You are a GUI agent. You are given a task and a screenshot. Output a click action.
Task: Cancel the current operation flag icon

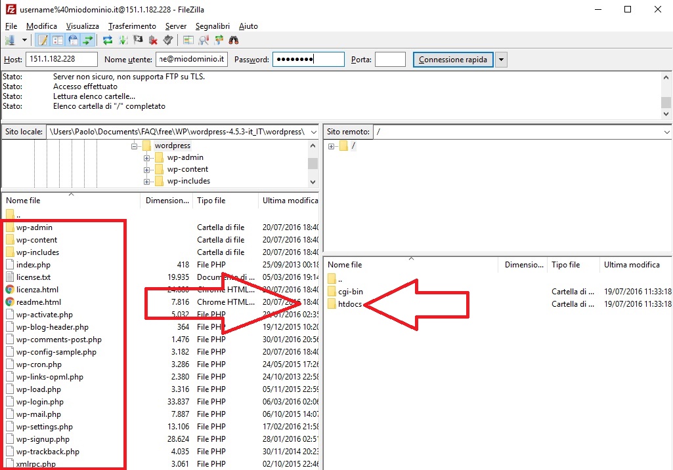[138, 40]
